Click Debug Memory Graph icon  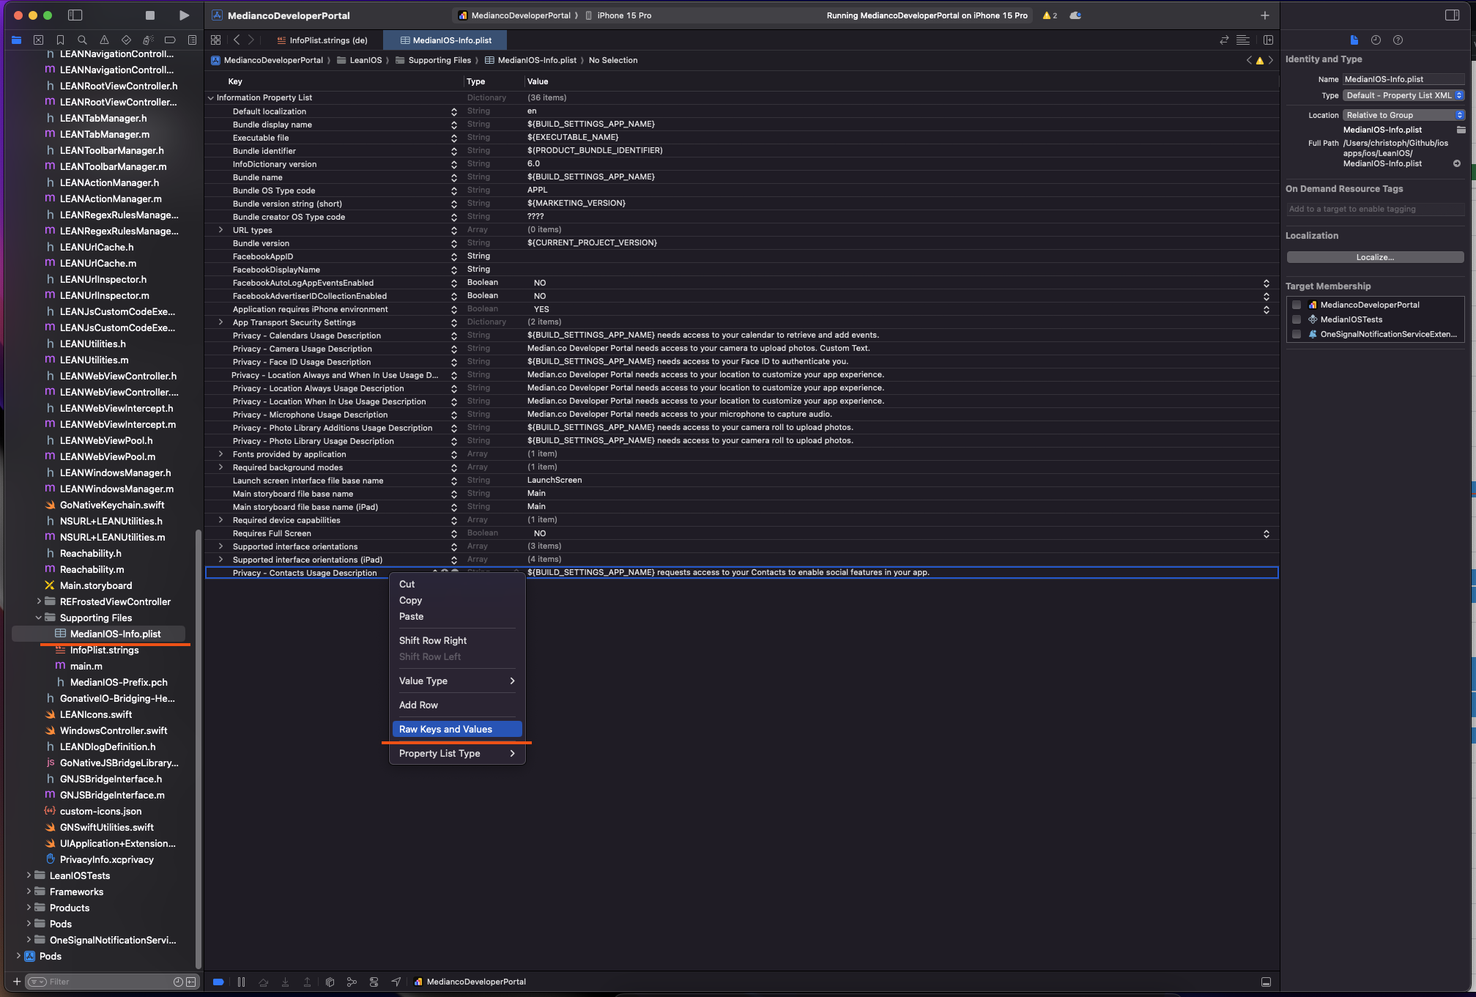tap(352, 982)
